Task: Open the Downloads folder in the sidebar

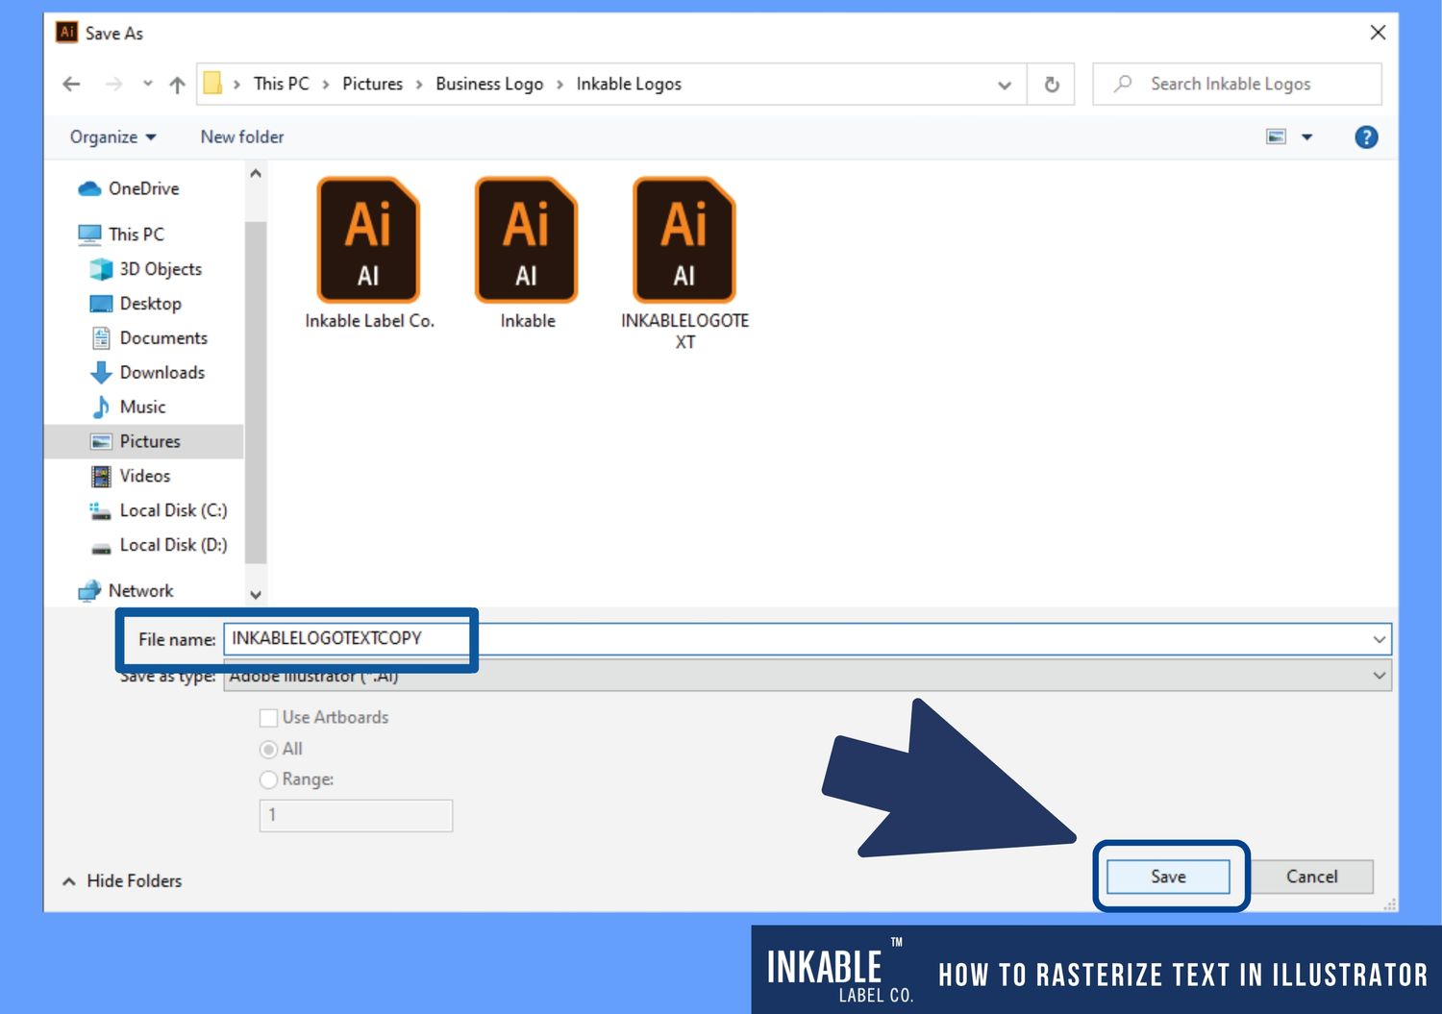Action: pyautogui.click(x=162, y=372)
